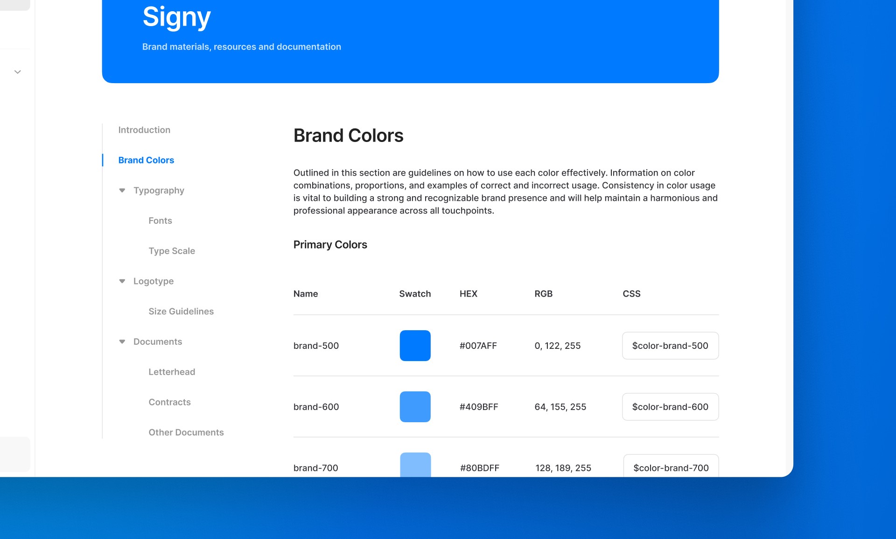Image resolution: width=896 pixels, height=539 pixels.
Task: Click the banner subtitle about brand materials
Action: tap(241, 47)
